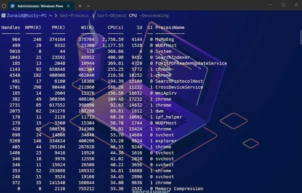The height and width of the screenshot is (193, 302).
Task: Click WUDFHost with Id 1744
Action: click(x=166, y=123)
